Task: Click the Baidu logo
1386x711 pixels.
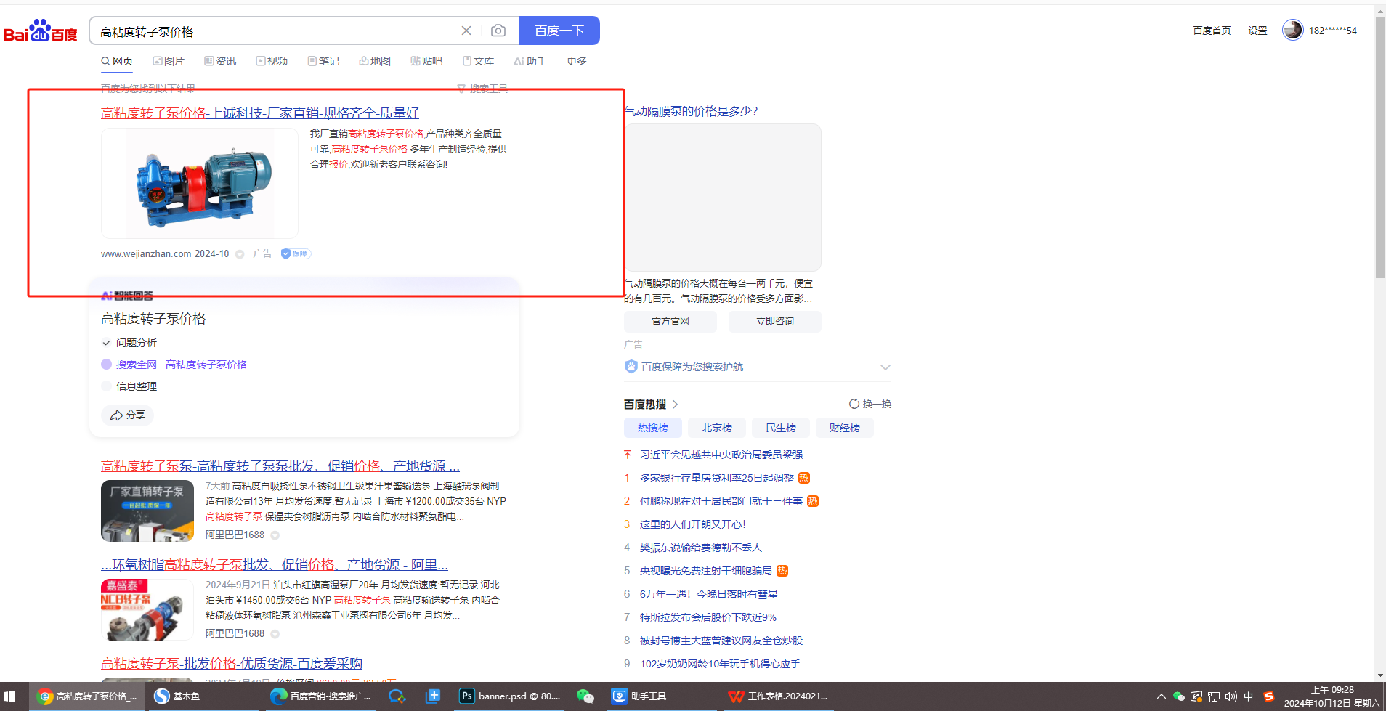Action: pos(41,32)
